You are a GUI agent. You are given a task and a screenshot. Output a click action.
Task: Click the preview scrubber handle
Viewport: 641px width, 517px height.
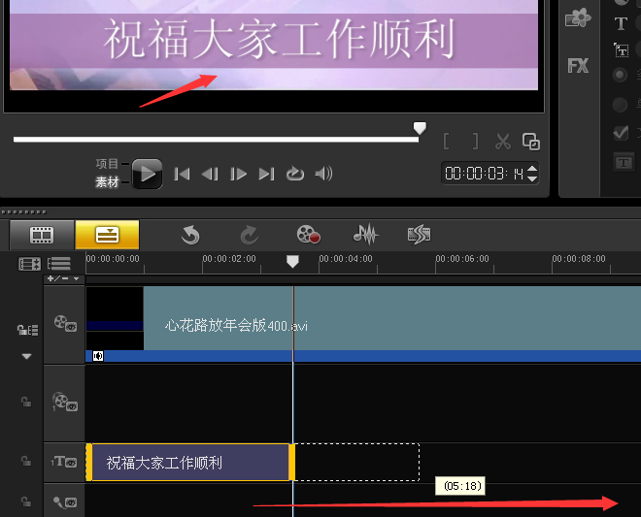point(420,128)
